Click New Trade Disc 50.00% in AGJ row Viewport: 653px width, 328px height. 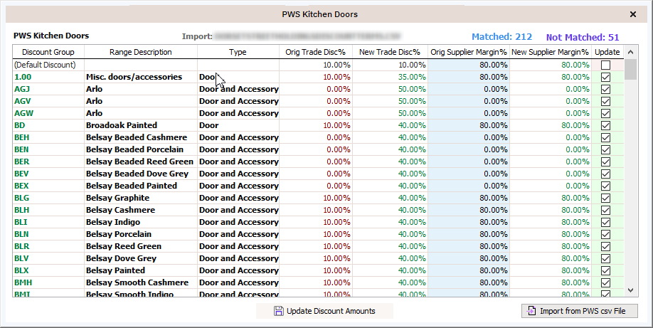[x=390, y=89]
